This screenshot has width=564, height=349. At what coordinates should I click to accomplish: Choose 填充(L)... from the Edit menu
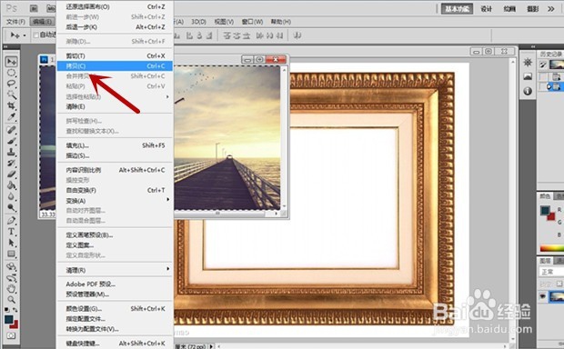(x=116, y=145)
